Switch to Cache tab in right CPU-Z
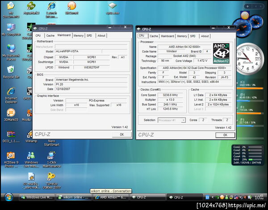268x210 pixels. (154, 36)
